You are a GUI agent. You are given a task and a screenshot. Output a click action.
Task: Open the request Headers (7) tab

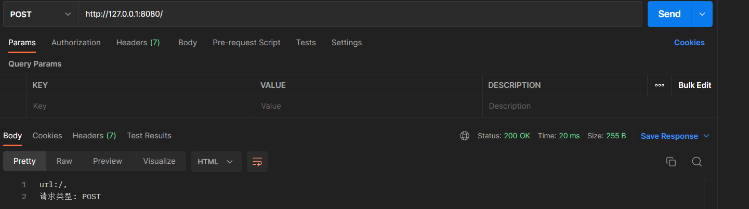(138, 43)
